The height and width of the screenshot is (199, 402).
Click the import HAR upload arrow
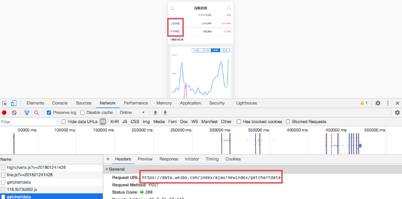(155, 113)
